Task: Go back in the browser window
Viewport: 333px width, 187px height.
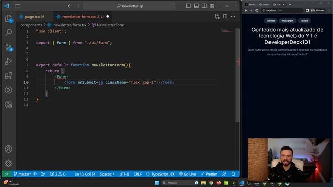Action: click(246, 10)
